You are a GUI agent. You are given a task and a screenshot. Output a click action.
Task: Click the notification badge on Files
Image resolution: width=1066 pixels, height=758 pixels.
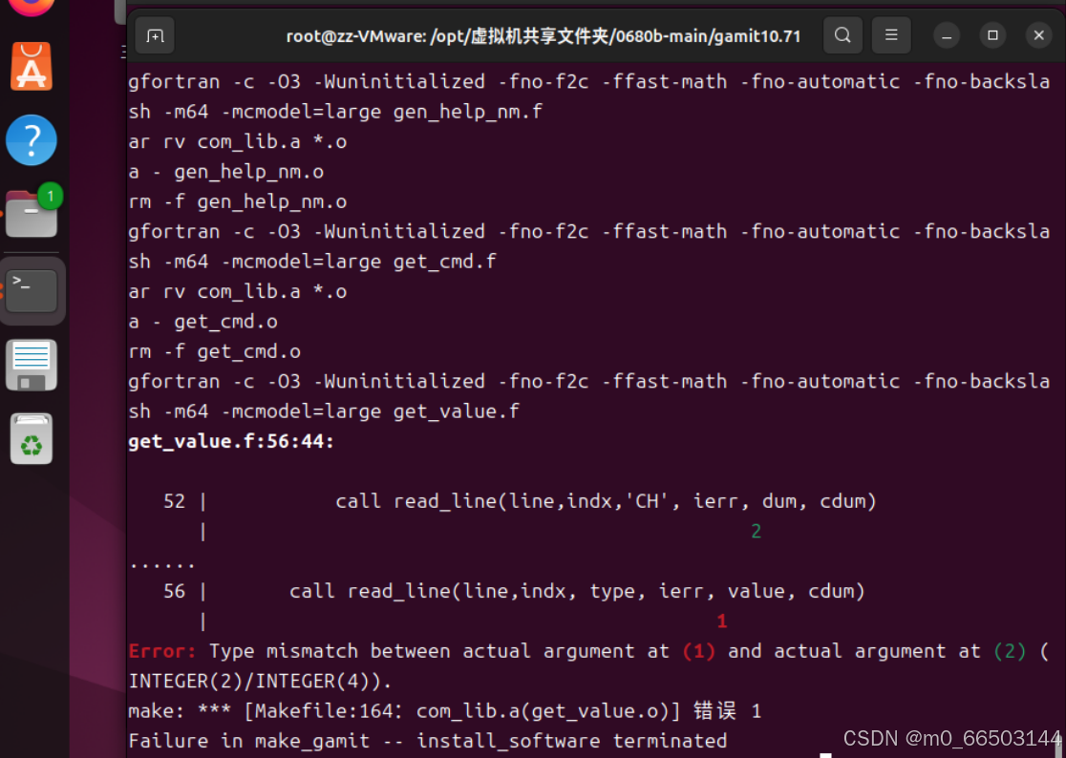[50, 195]
